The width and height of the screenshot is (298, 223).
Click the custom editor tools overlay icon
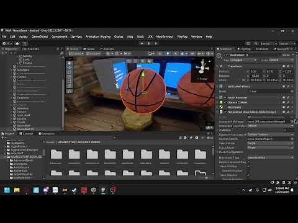coord(69,91)
